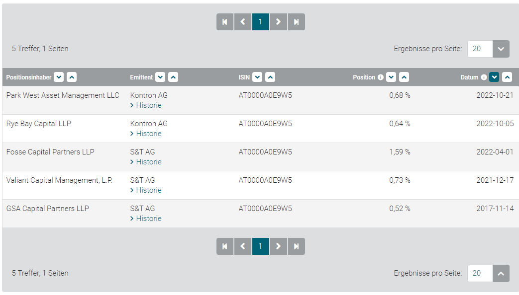
Task: Jump to first page in bottom pagination
Action: pyautogui.click(x=225, y=246)
